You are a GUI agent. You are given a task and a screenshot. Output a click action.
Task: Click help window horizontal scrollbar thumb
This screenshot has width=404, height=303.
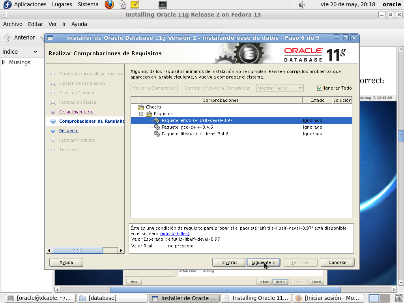tap(225, 290)
